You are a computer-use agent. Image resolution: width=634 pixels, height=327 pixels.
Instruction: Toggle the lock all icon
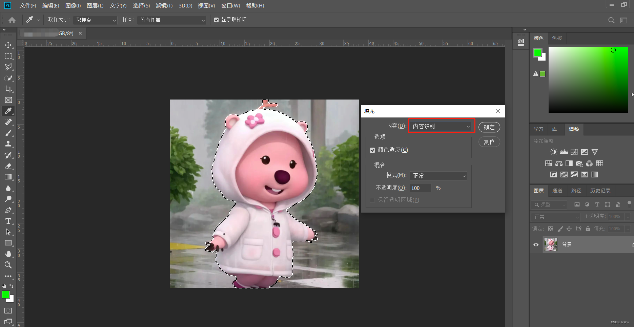pyautogui.click(x=588, y=229)
